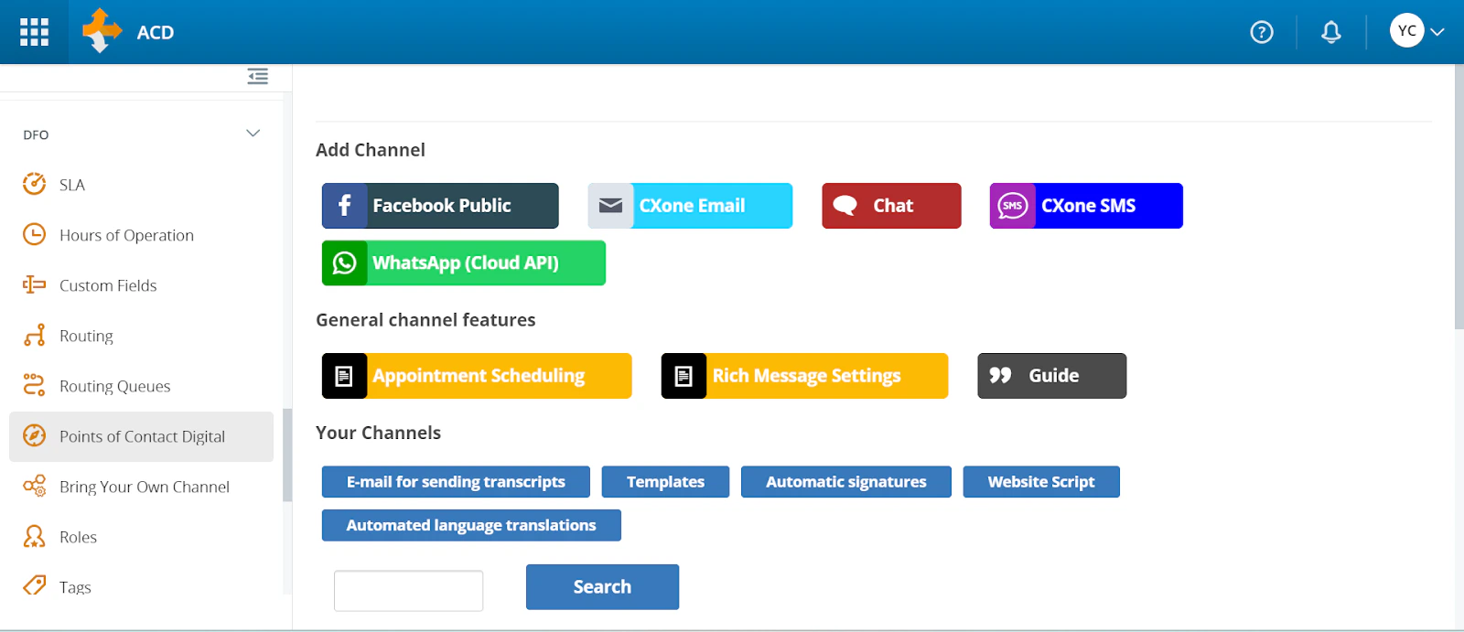Open Bring Your Own Channel
This screenshot has width=1464, height=632.
pos(141,487)
